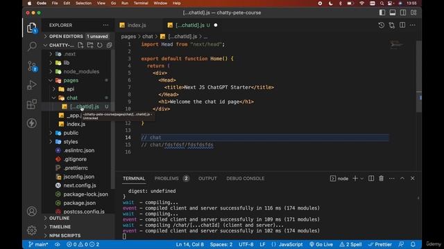Open timeline history icon in editor toolbar
The width and height of the screenshot is (444, 249).
pos(382,25)
